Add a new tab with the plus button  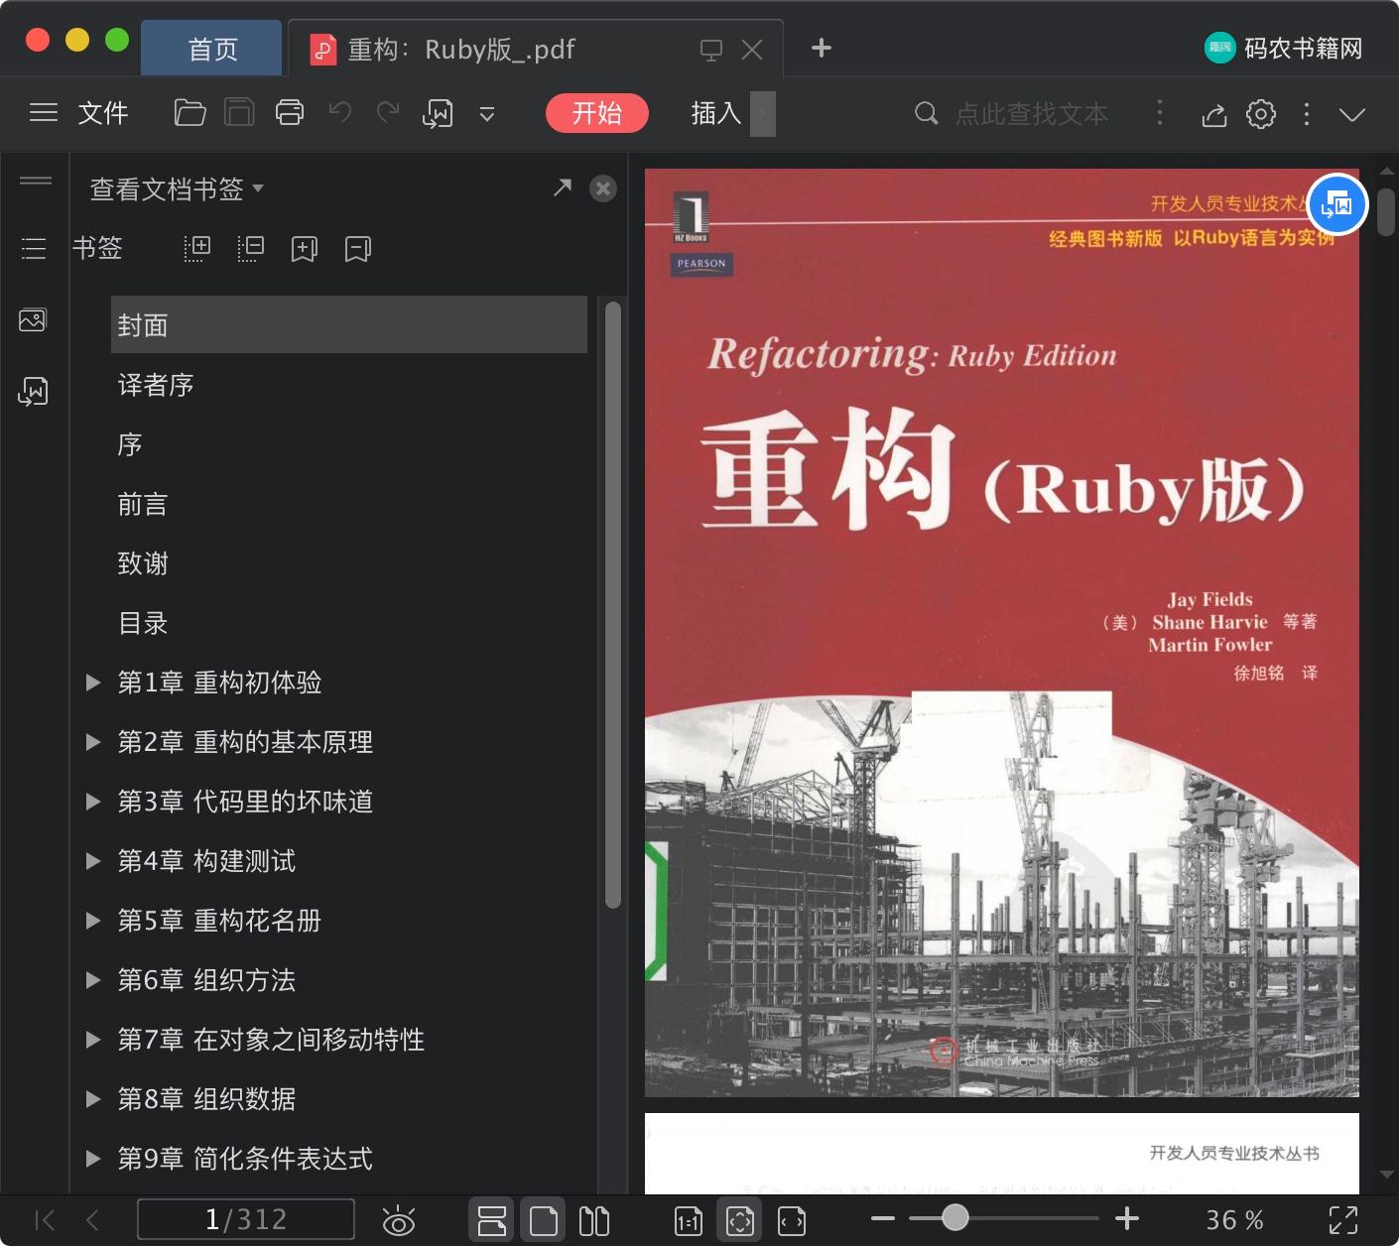click(x=821, y=48)
